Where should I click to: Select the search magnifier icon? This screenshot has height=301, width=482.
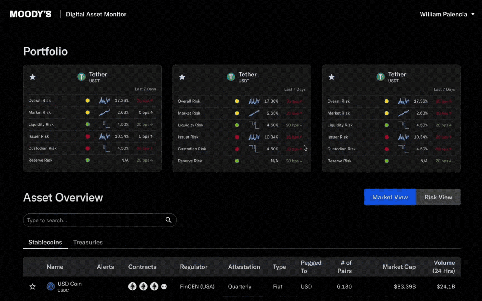click(x=168, y=220)
